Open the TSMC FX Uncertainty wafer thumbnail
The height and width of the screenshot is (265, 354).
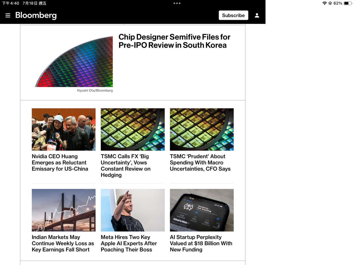tap(133, 130)
